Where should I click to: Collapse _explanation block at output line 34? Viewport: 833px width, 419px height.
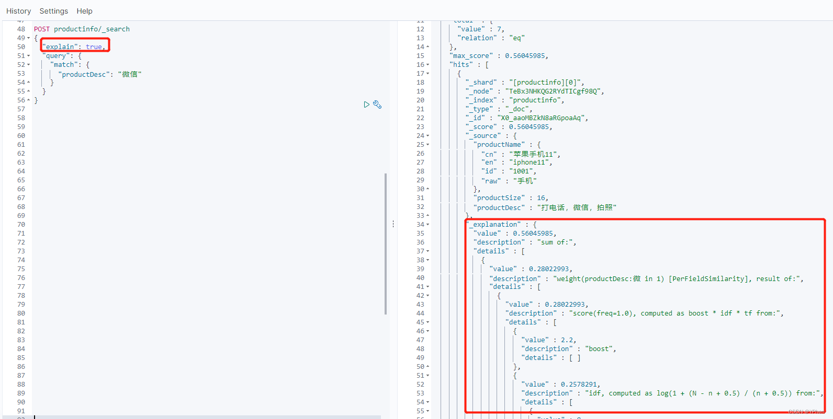(x=427, y=225)
